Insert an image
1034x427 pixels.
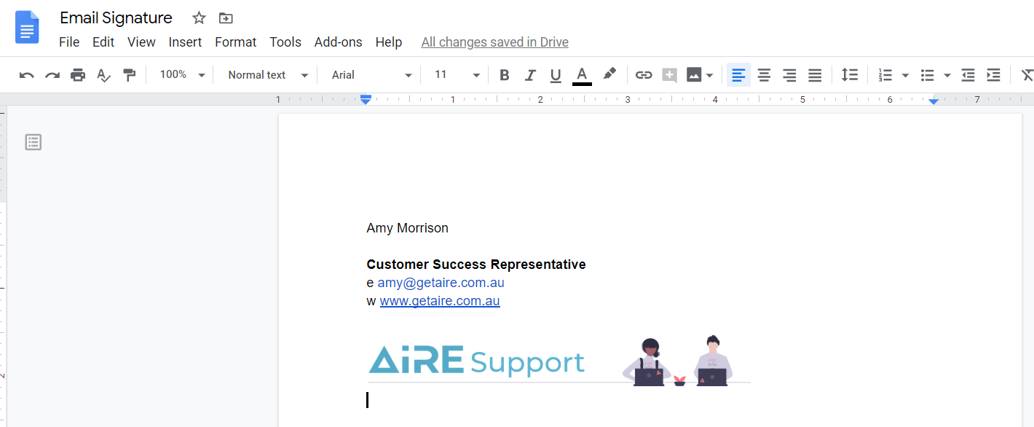(x=694, y=74)
